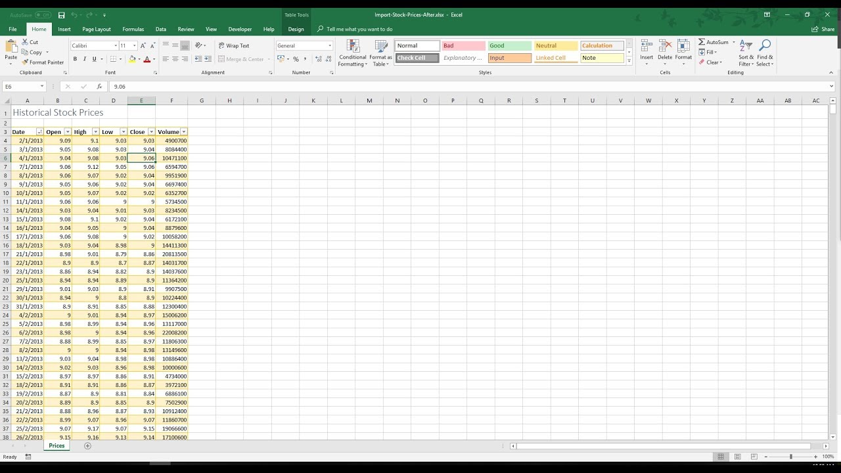Switch to the Data tab
Screen dimensions: 841x473
[x=161, y=29]
